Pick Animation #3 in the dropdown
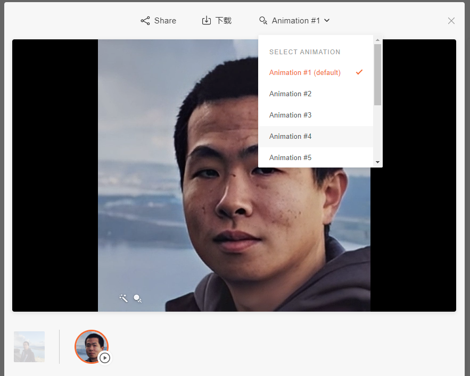470x376 pixels. pos(290,115)
